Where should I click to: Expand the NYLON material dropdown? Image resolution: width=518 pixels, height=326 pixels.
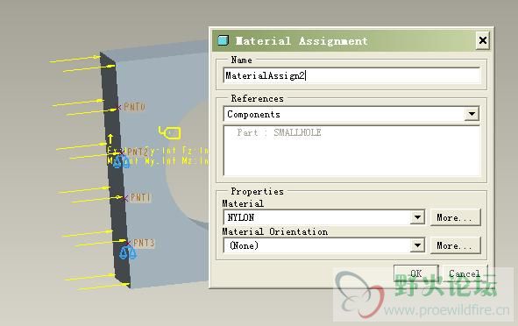[x=417, y=217]
